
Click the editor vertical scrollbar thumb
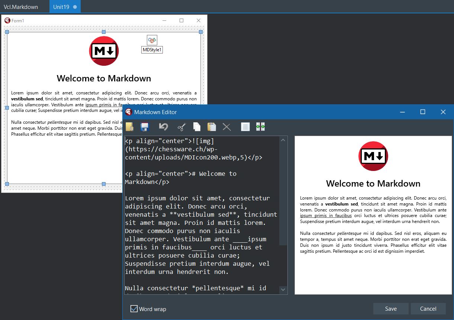tap(283, 195)
